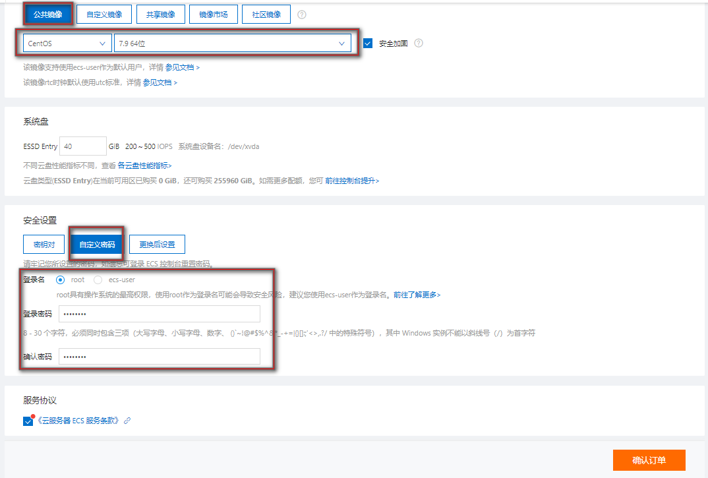
Task: Uncheck the ECS 服务条款 agreement checkbox
Action: 27,420
